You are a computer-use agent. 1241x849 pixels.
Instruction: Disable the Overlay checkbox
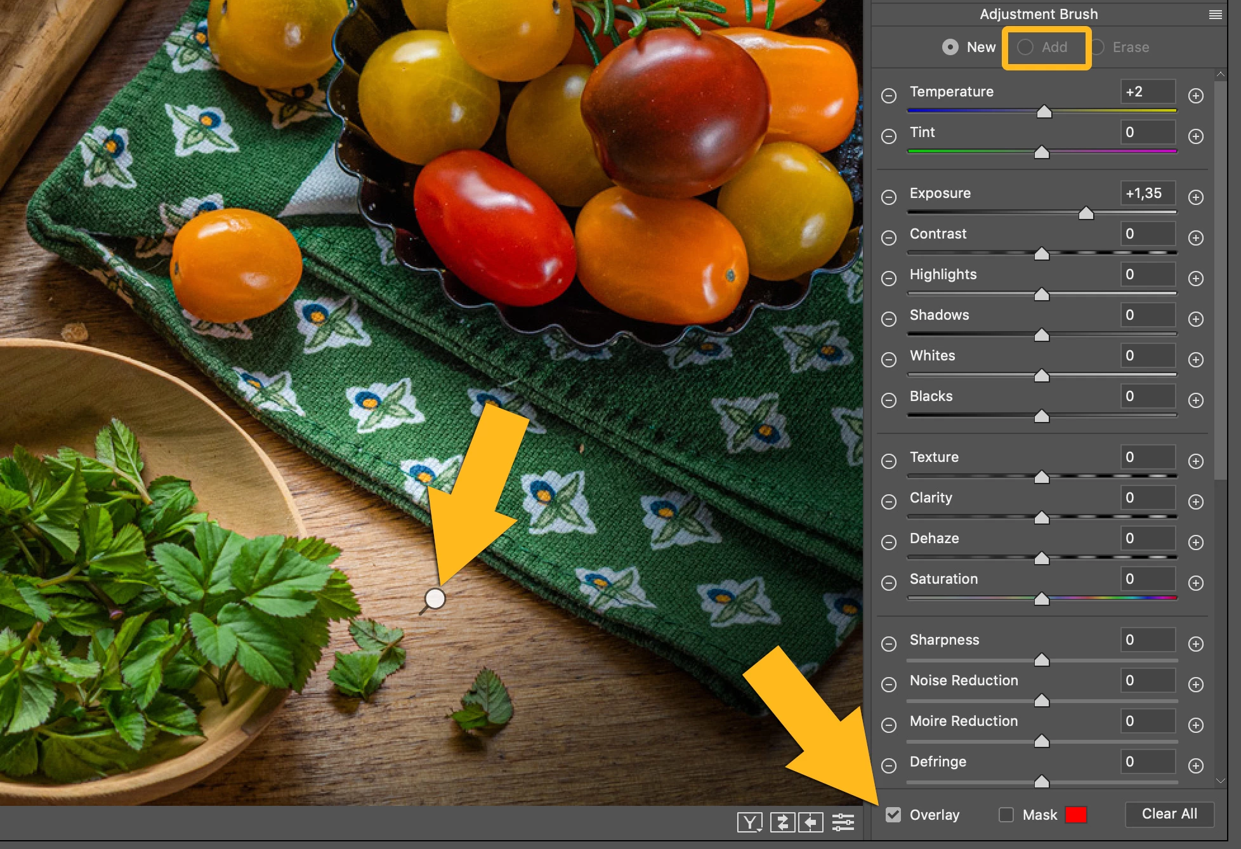tap(893, 815)
